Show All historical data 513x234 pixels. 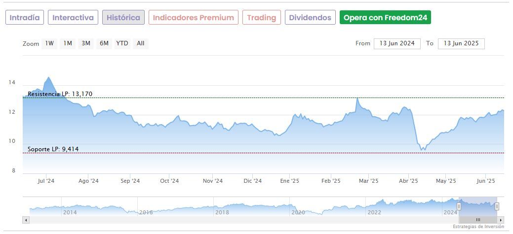click(141, 43)
